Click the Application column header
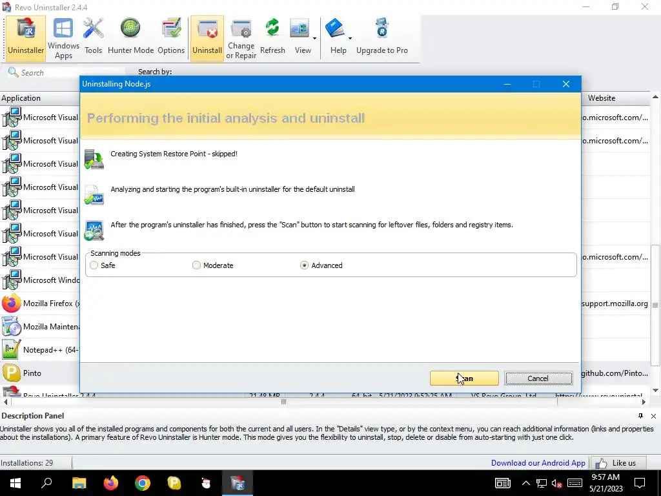This screenshot has height=496, width=661. tap(40, 98)
